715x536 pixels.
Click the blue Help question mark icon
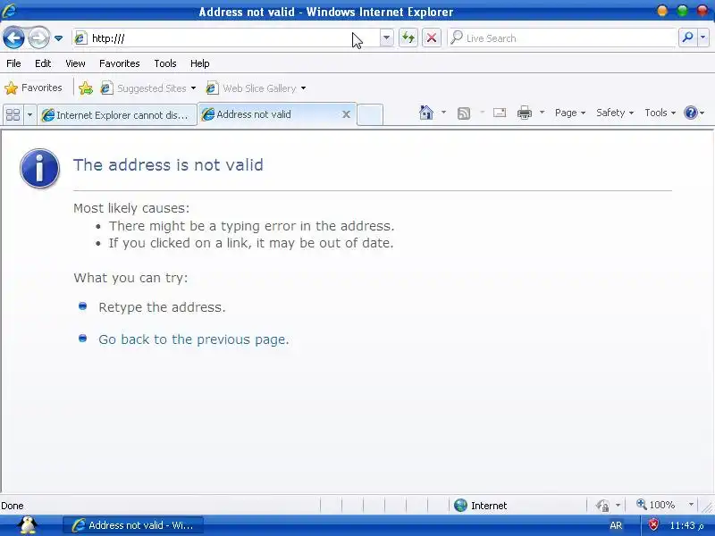(690, 113)
